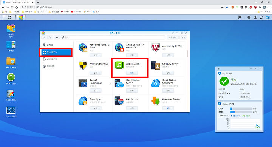Image resolution: width=272 pixels, height=147 pixels.
Task: Click the Cloud Sync package icon
Action: [x=83, y=101]
